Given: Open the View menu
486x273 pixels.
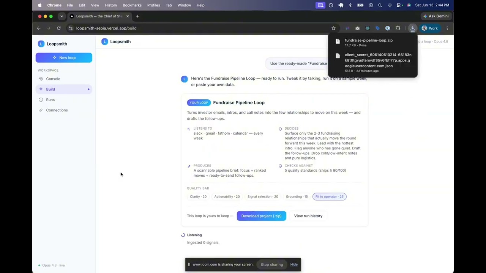Looking at the screenshot, I should [95, 5].
